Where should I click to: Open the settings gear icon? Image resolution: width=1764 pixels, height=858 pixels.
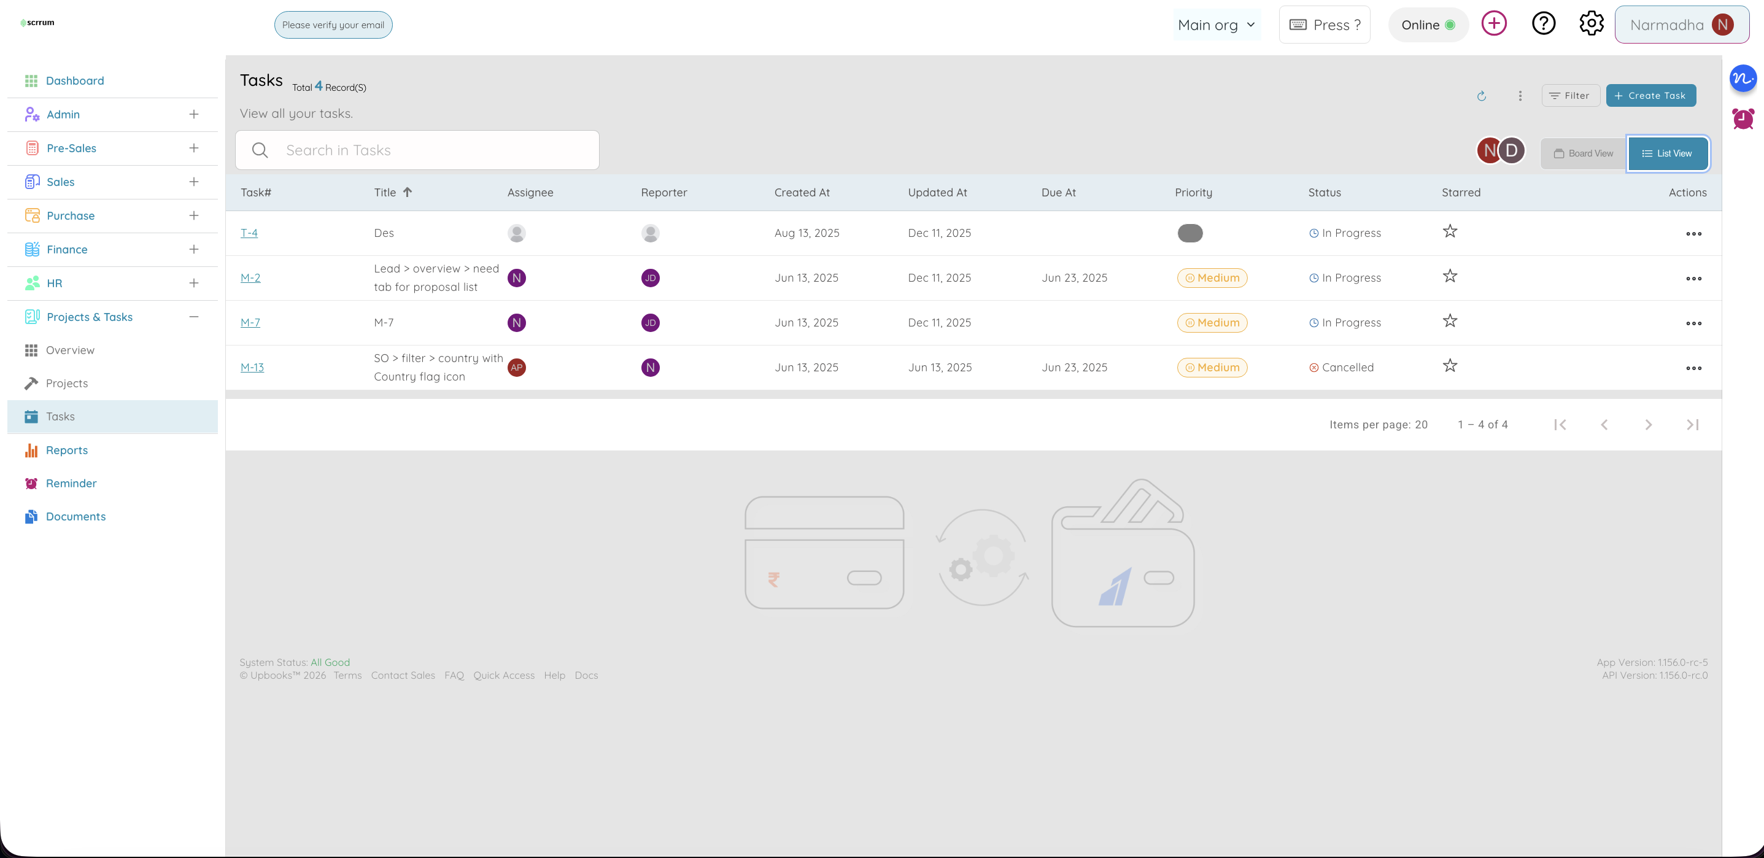point(1592,23)
